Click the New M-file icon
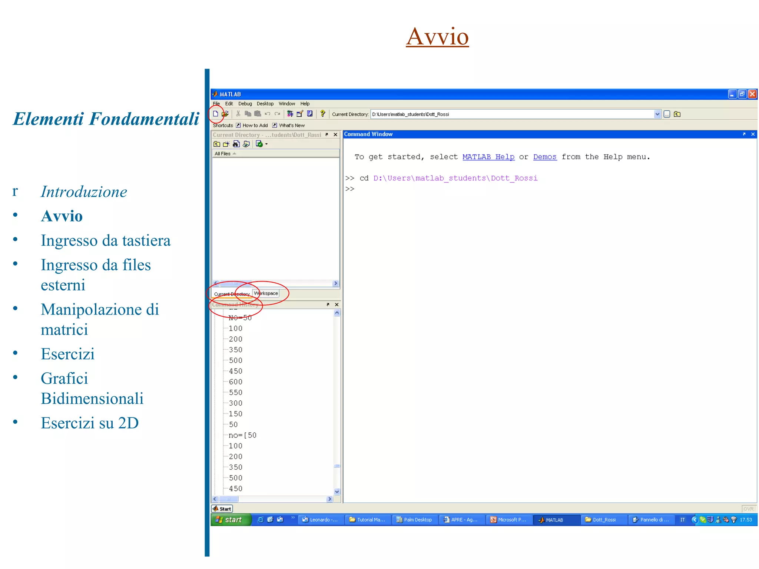The image size is (759, 569). tap(215, 114)
